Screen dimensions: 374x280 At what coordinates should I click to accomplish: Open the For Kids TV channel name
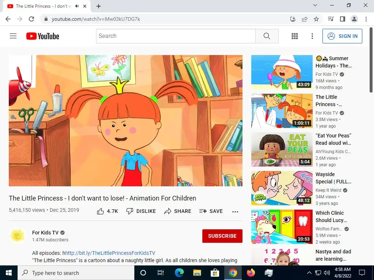point(45,233)
